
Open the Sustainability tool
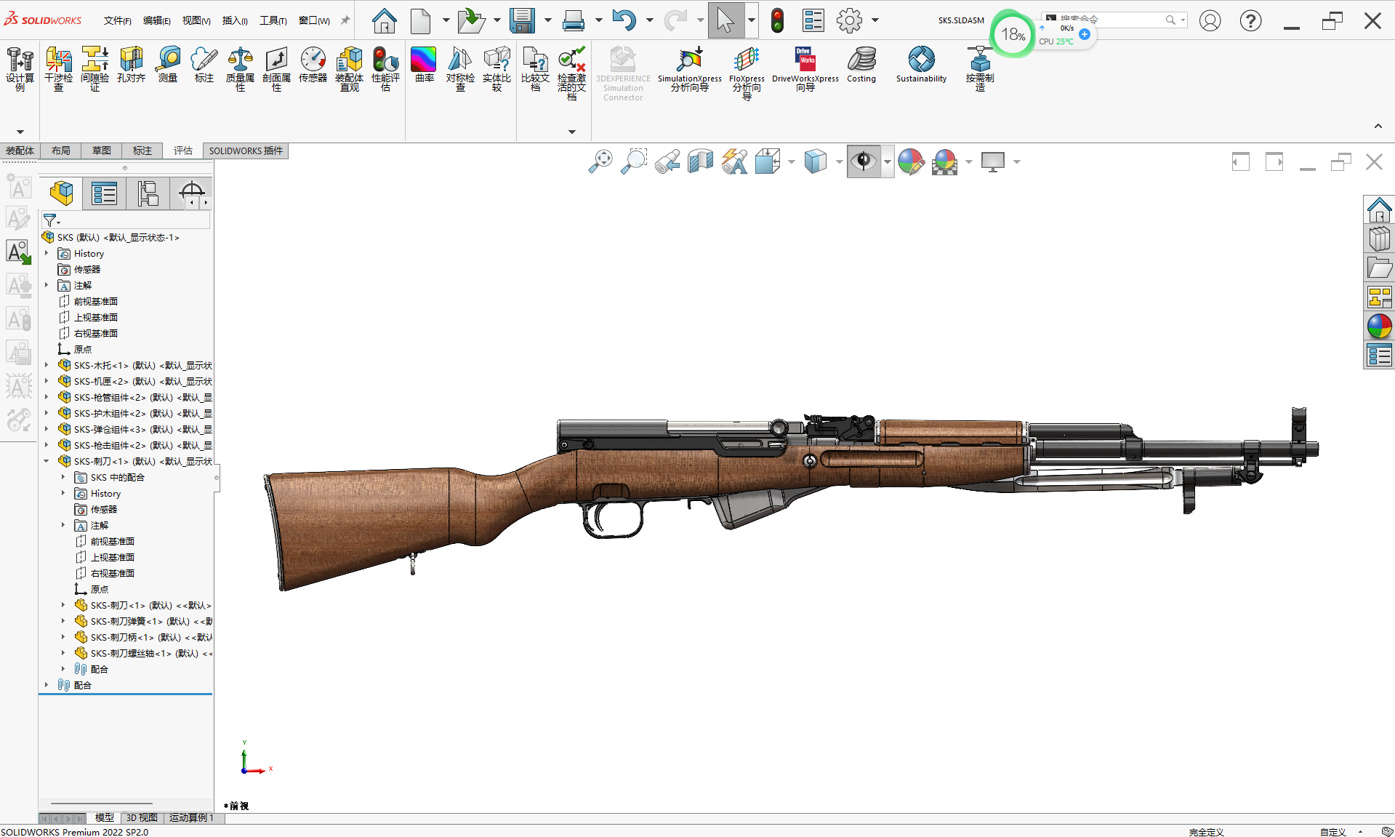(921, 65)
